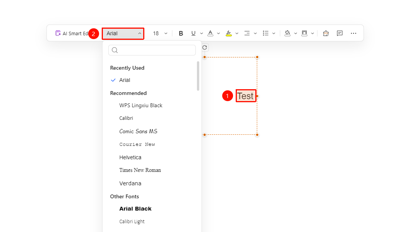Expand the bullet list options arrow
The height and width of the screenshot is (232, 400).
274,33
